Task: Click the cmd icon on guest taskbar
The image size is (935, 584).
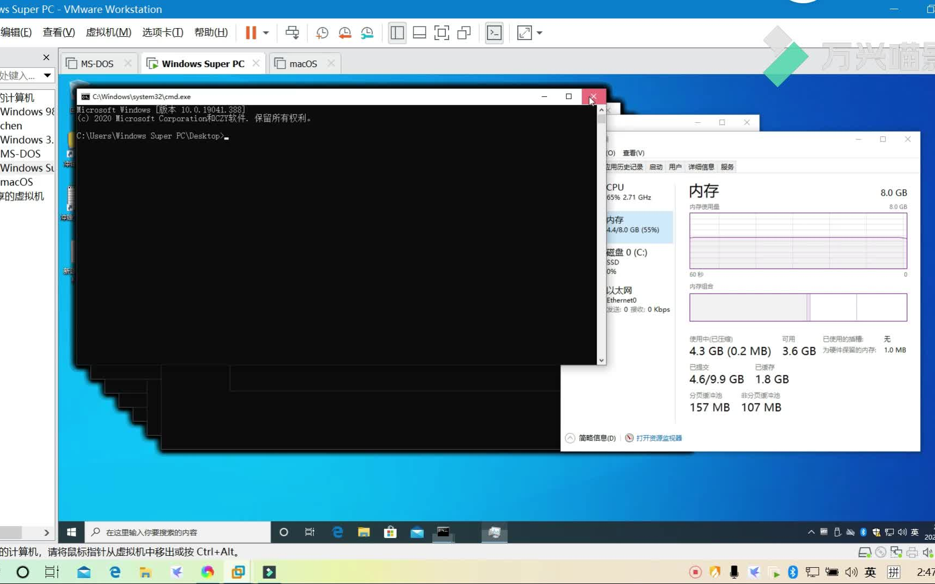Action: tap(443, 532)
